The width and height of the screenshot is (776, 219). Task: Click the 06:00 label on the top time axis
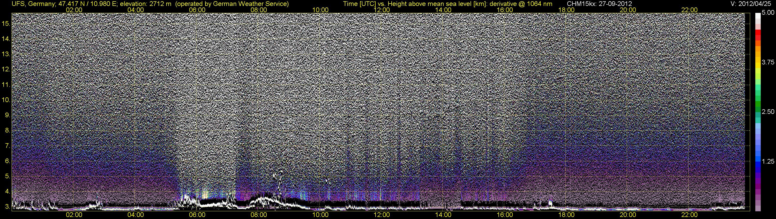(x=197, y=10)
